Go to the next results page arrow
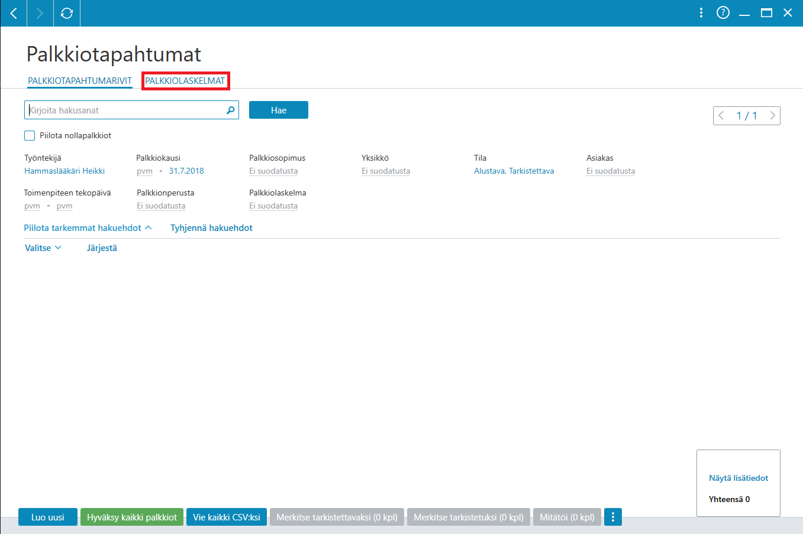 click(x=772, y=116)
